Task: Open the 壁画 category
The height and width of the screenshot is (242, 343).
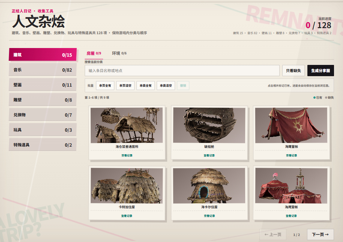Action: (43, 85)
